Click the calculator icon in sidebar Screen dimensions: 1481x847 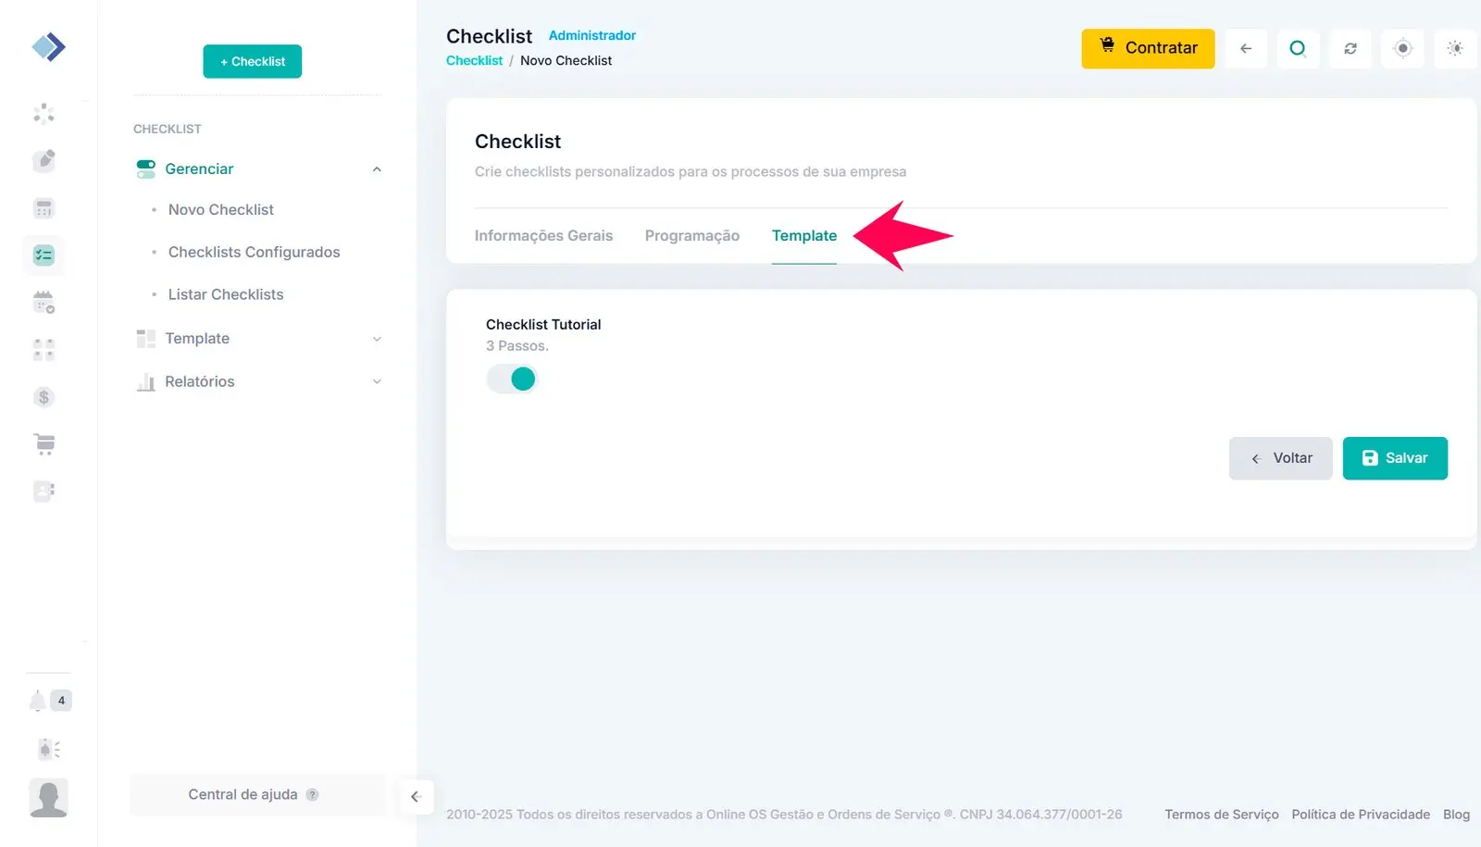44,208
